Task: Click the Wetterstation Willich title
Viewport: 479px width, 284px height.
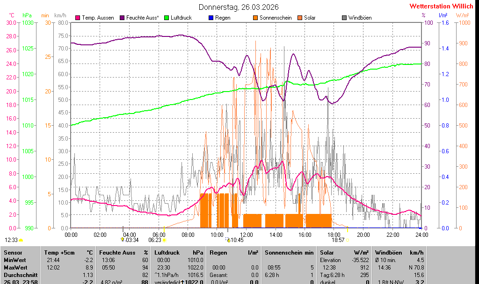Action: [x=441, y=6]
